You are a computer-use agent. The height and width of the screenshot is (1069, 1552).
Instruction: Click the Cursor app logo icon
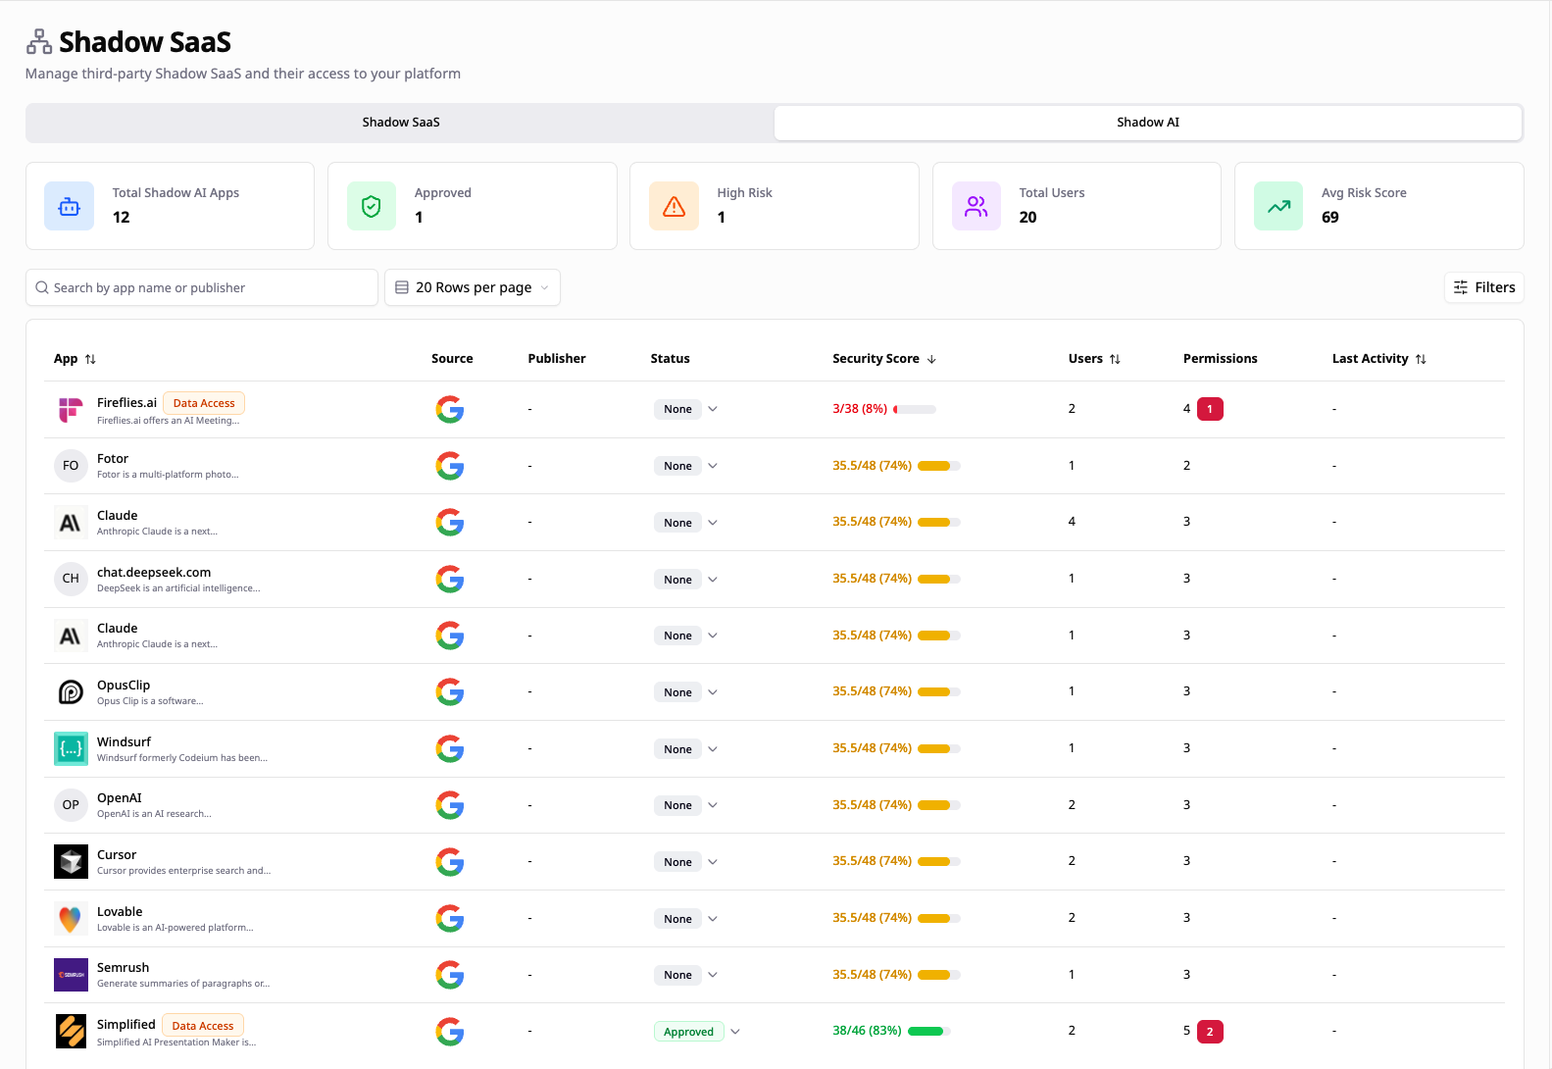pos(71,862)
